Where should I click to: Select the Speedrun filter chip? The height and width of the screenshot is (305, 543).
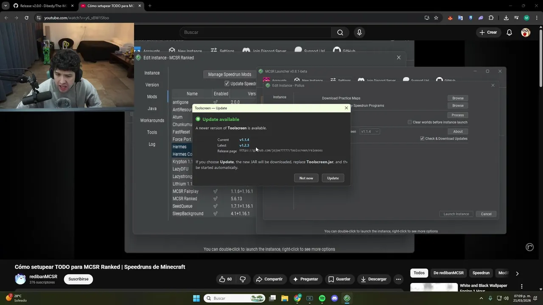[481, 273]
